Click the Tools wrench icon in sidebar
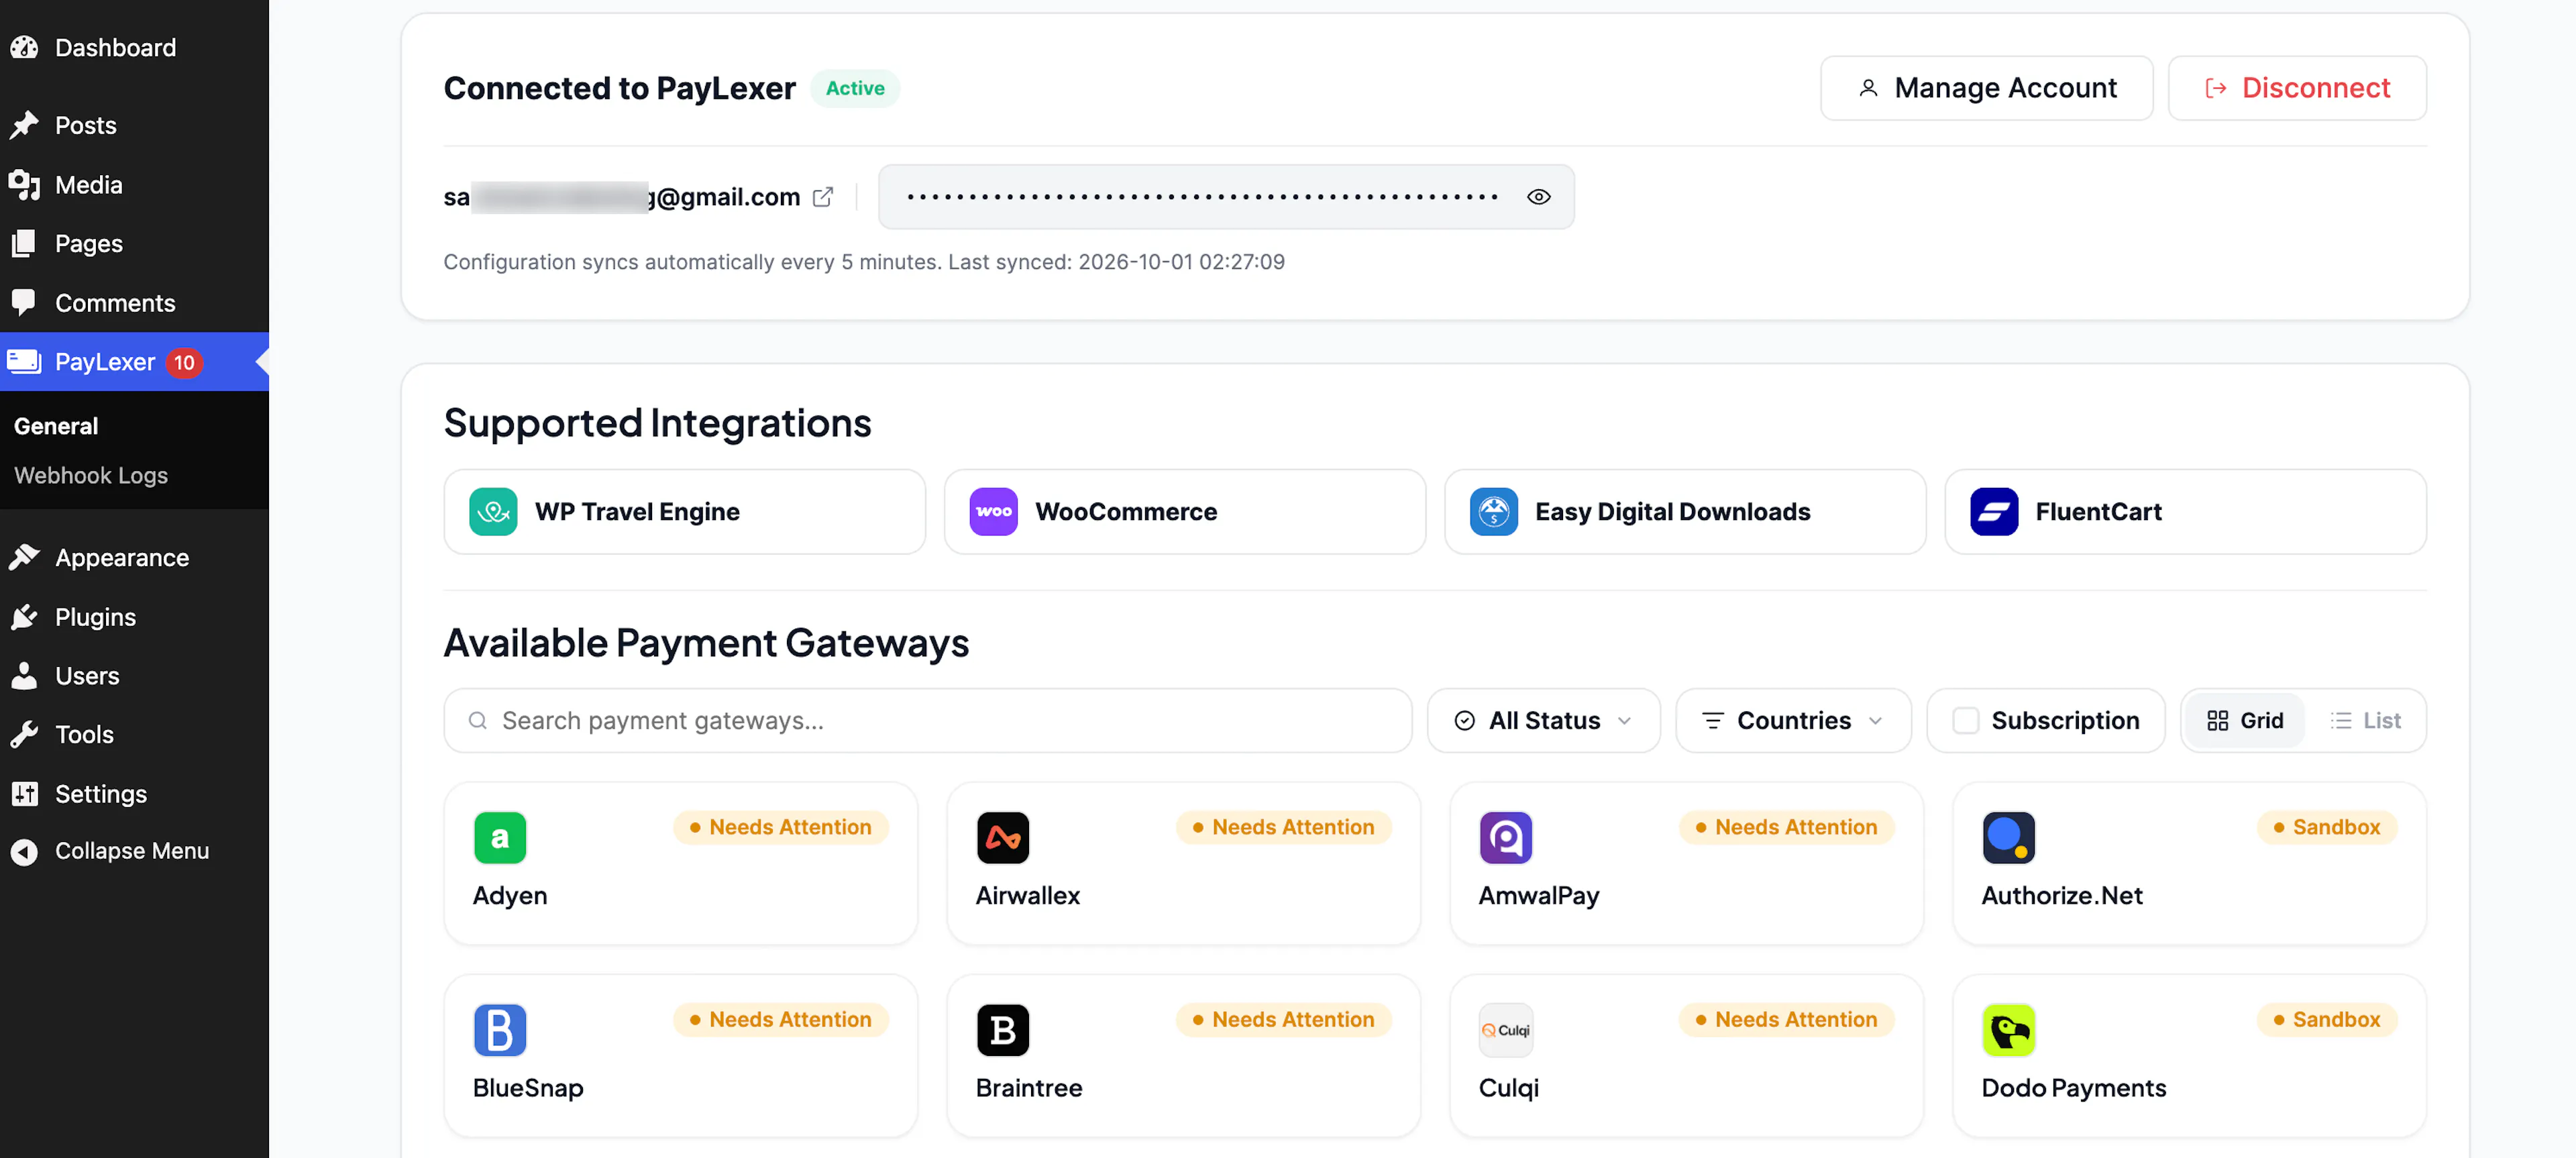Viewport: 2576px width, 1158px height. tap(24, 734)
